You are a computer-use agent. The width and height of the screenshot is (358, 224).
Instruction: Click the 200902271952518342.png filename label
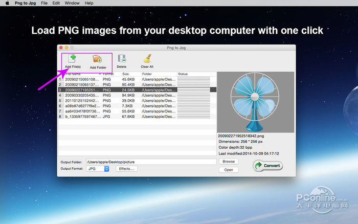[241, 136]
